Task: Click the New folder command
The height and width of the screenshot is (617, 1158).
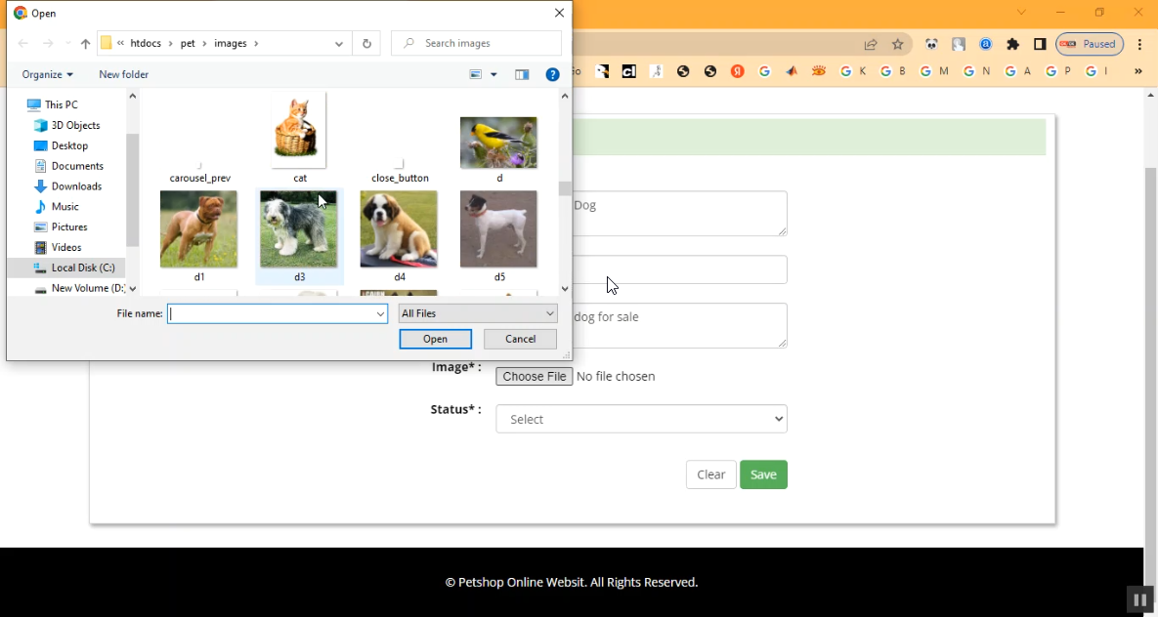Action: pos(123,75)
